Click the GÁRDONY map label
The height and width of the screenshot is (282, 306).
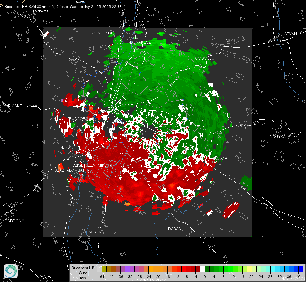(x=14, y=221)
